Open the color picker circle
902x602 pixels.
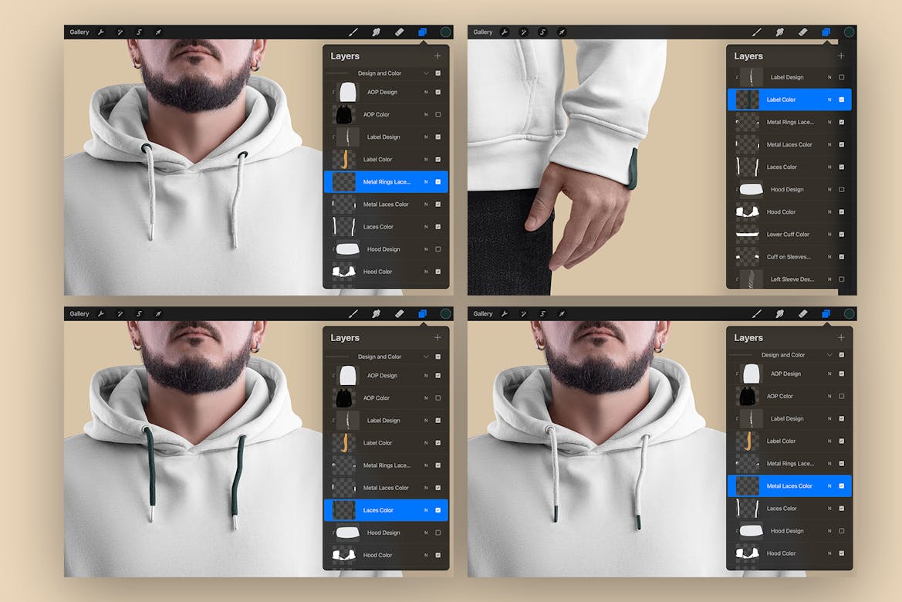click(x=444, y=32)
